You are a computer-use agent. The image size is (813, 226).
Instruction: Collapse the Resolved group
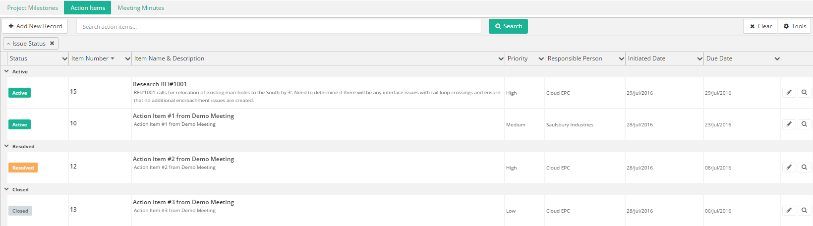pyautogui.click(x=6, y=146)
